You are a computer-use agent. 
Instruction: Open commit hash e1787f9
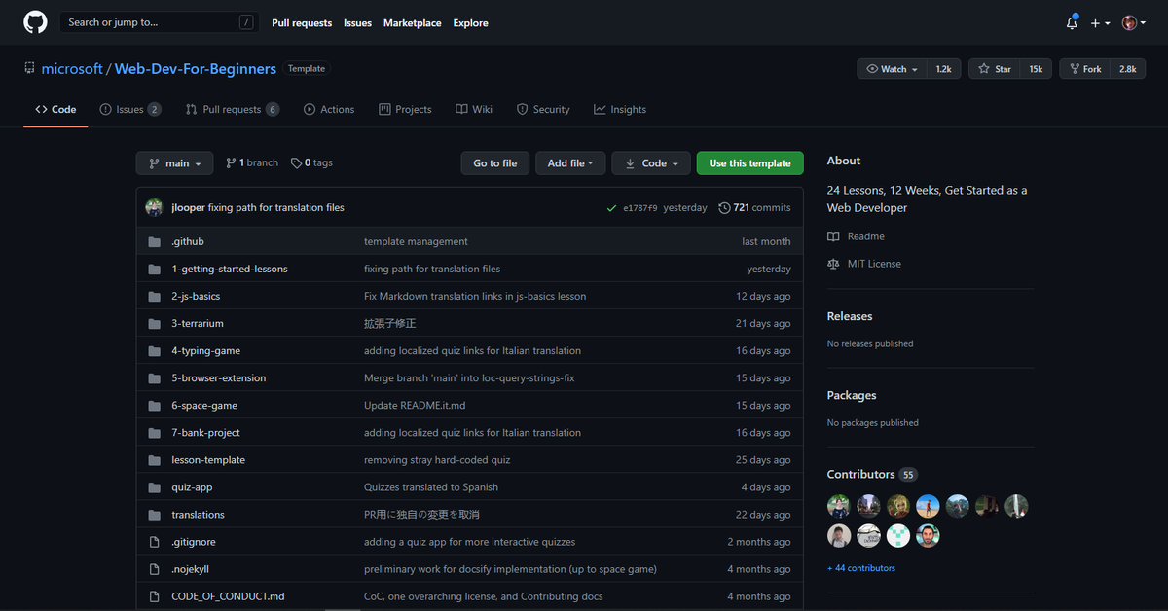click(x=640, y=207)
